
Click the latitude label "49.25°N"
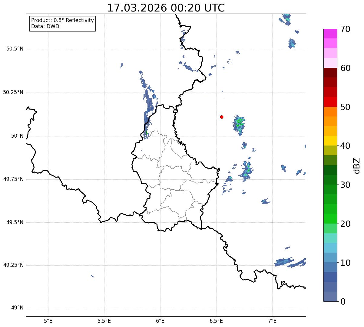(13, 265)
